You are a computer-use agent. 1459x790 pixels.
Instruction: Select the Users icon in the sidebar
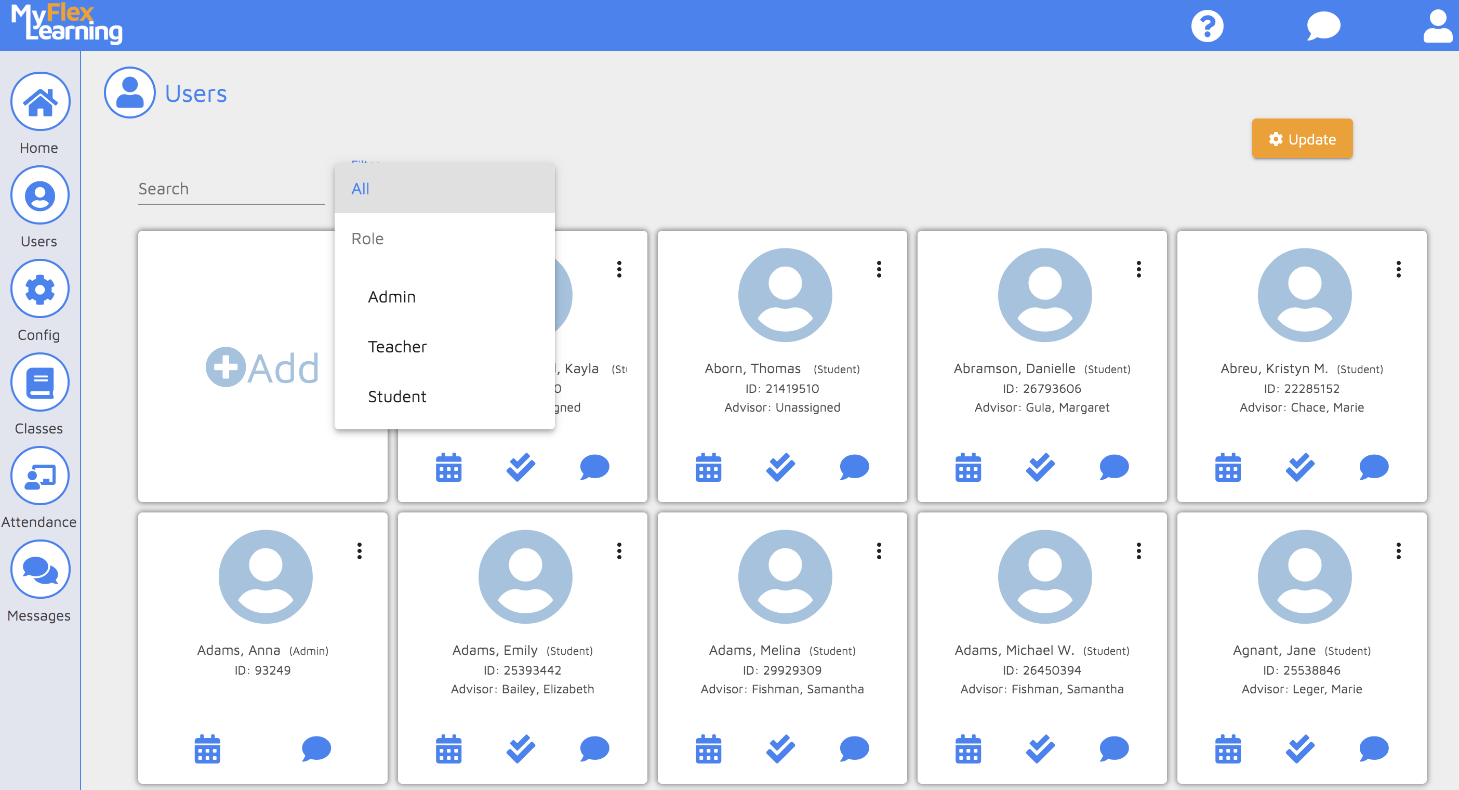39,195
